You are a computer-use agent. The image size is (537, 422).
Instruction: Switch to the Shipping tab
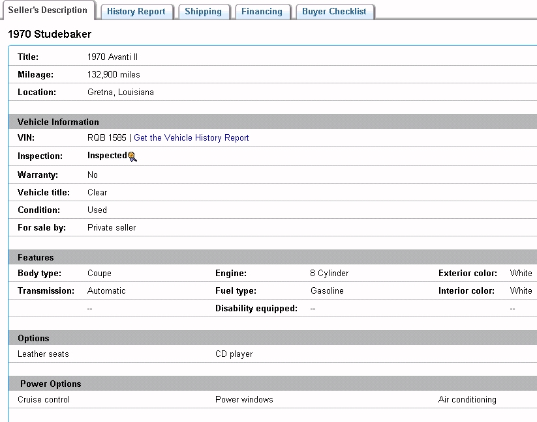point(203,11)
